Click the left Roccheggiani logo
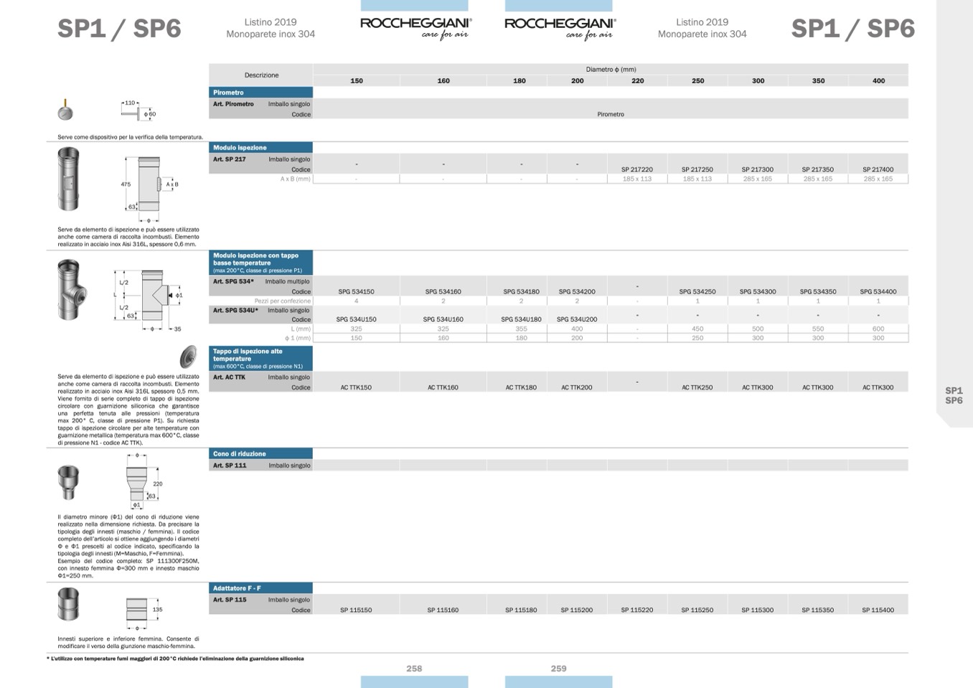Viewport: 973px width, 688px height. [415, 27]
